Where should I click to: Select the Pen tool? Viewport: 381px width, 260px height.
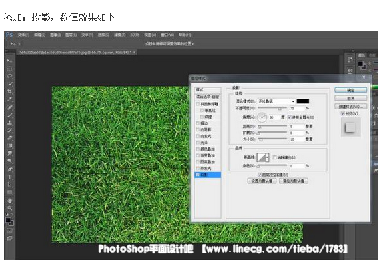(9, 169)
